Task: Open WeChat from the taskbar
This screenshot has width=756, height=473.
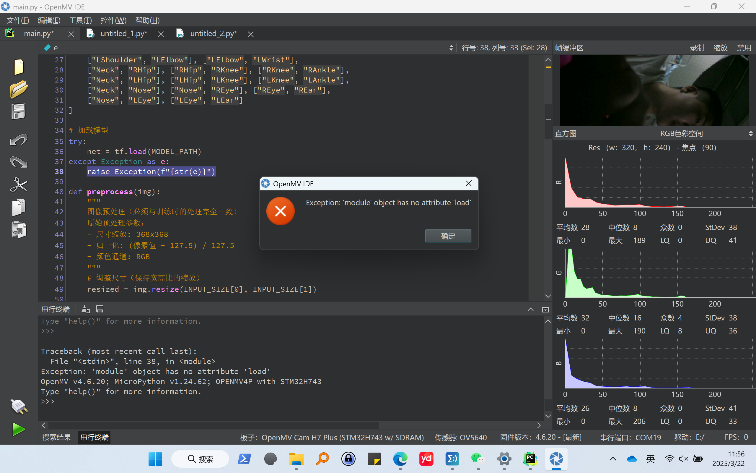Action: point(478,459)
